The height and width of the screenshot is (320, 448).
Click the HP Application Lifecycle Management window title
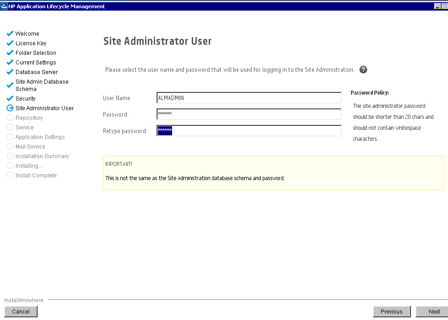[57, 6]
